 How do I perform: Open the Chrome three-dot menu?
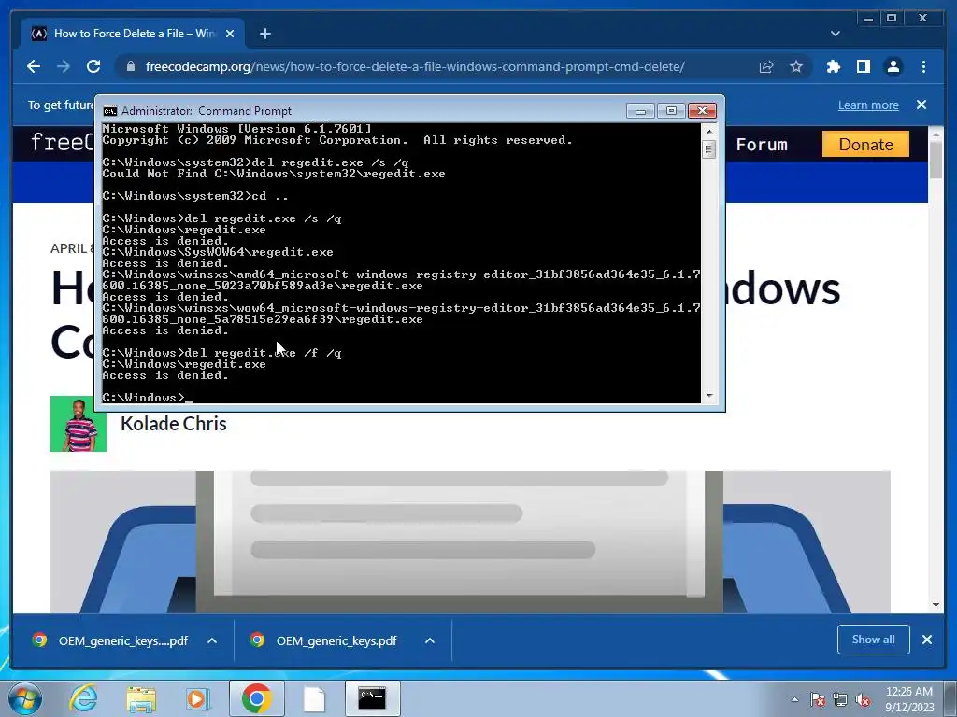(x=923, y=66)
